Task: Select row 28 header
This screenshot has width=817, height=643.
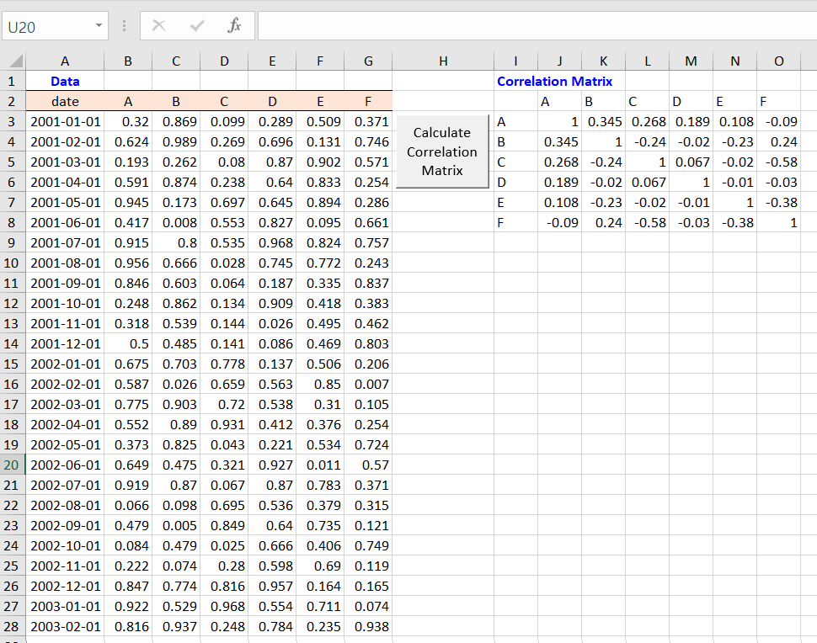Action: pos(13,626)
